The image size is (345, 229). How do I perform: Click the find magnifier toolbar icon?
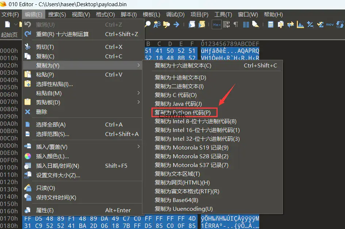147,24
